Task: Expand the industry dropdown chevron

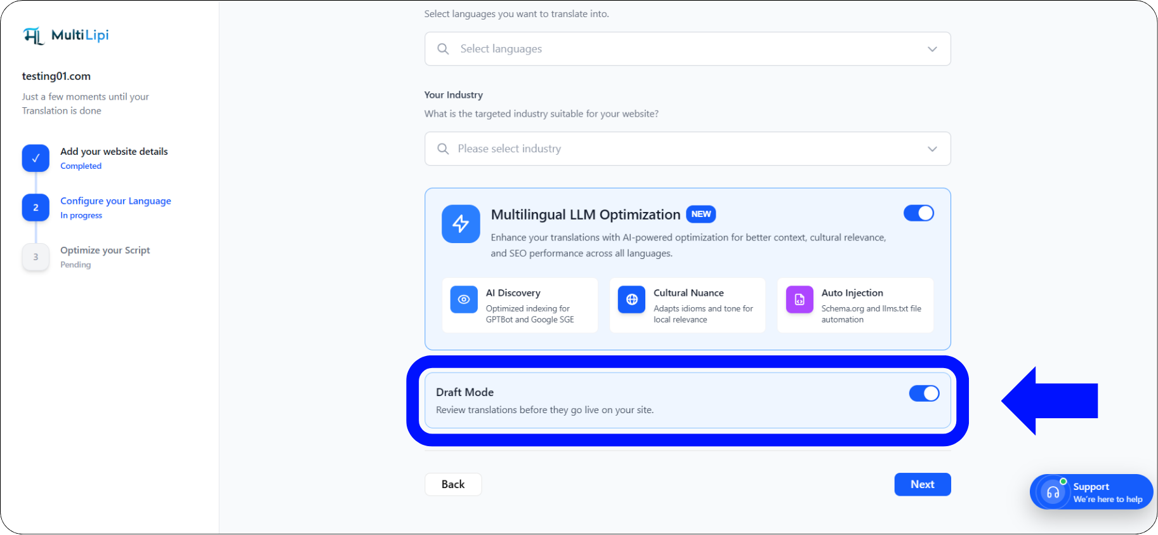Action: click(x=932, y=149)
